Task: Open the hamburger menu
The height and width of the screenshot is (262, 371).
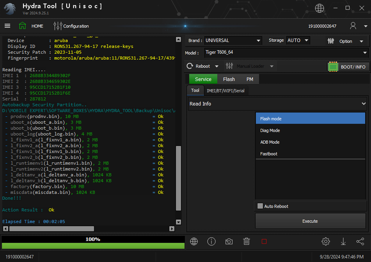Action: point(7,26)
